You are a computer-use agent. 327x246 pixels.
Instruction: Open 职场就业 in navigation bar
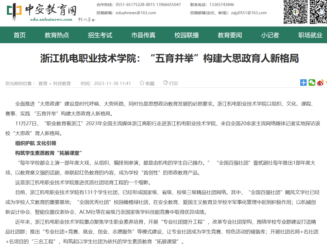pos(311,35)
